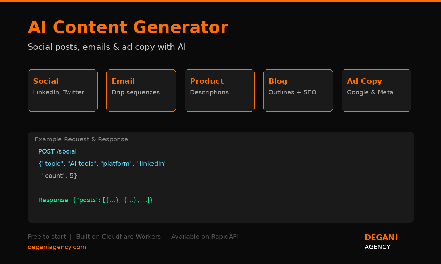Select the Response posts JSON line
The image size is (441, 264).
(95, 200)
